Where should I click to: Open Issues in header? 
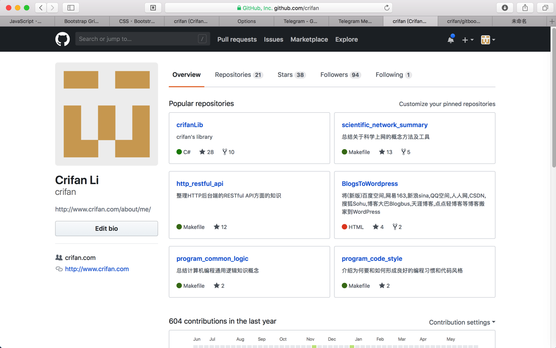click(273, 40)
